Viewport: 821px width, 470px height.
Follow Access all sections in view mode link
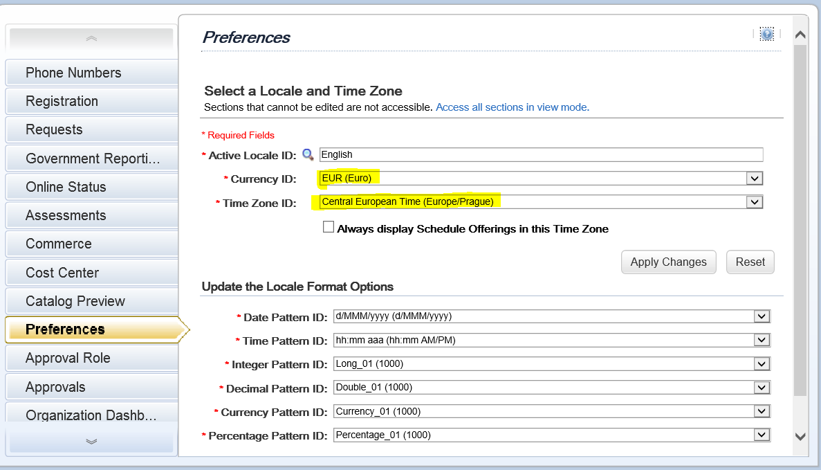[x=512, y=107]
